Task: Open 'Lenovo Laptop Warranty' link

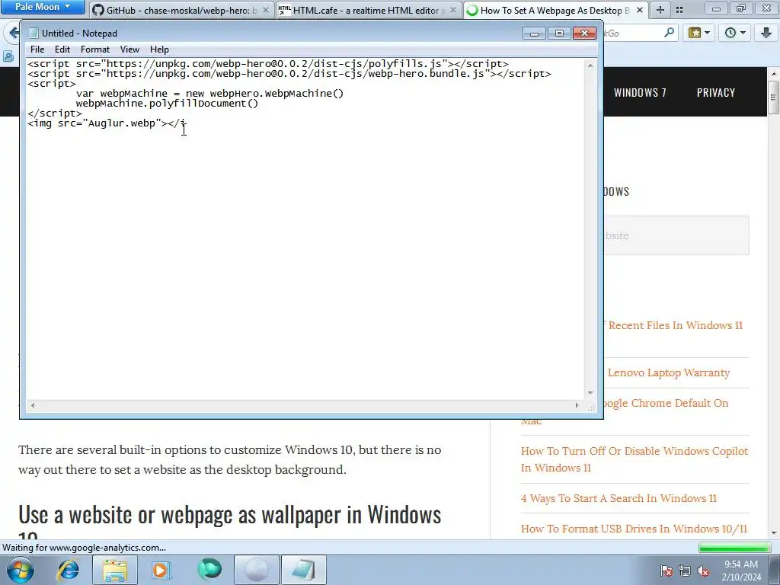Action: (669, 372)
